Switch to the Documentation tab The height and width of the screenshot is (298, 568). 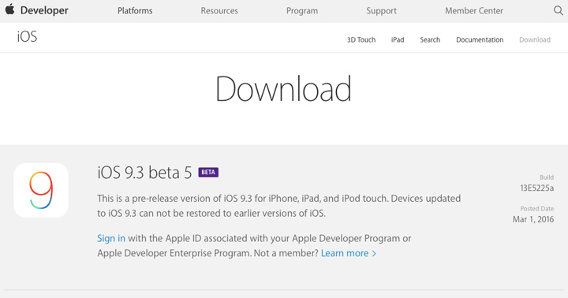point(480,40)
